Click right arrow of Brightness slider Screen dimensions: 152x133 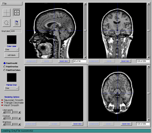coord(19,124)
